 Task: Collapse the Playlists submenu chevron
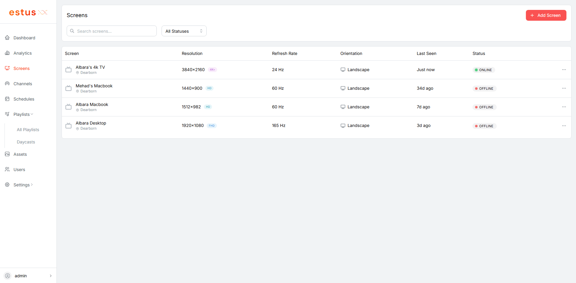click(32, 114)
